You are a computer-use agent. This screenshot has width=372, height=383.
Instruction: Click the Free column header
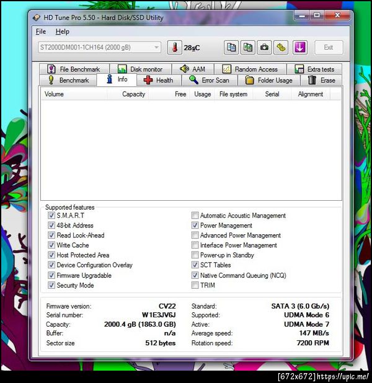point(169,94)
